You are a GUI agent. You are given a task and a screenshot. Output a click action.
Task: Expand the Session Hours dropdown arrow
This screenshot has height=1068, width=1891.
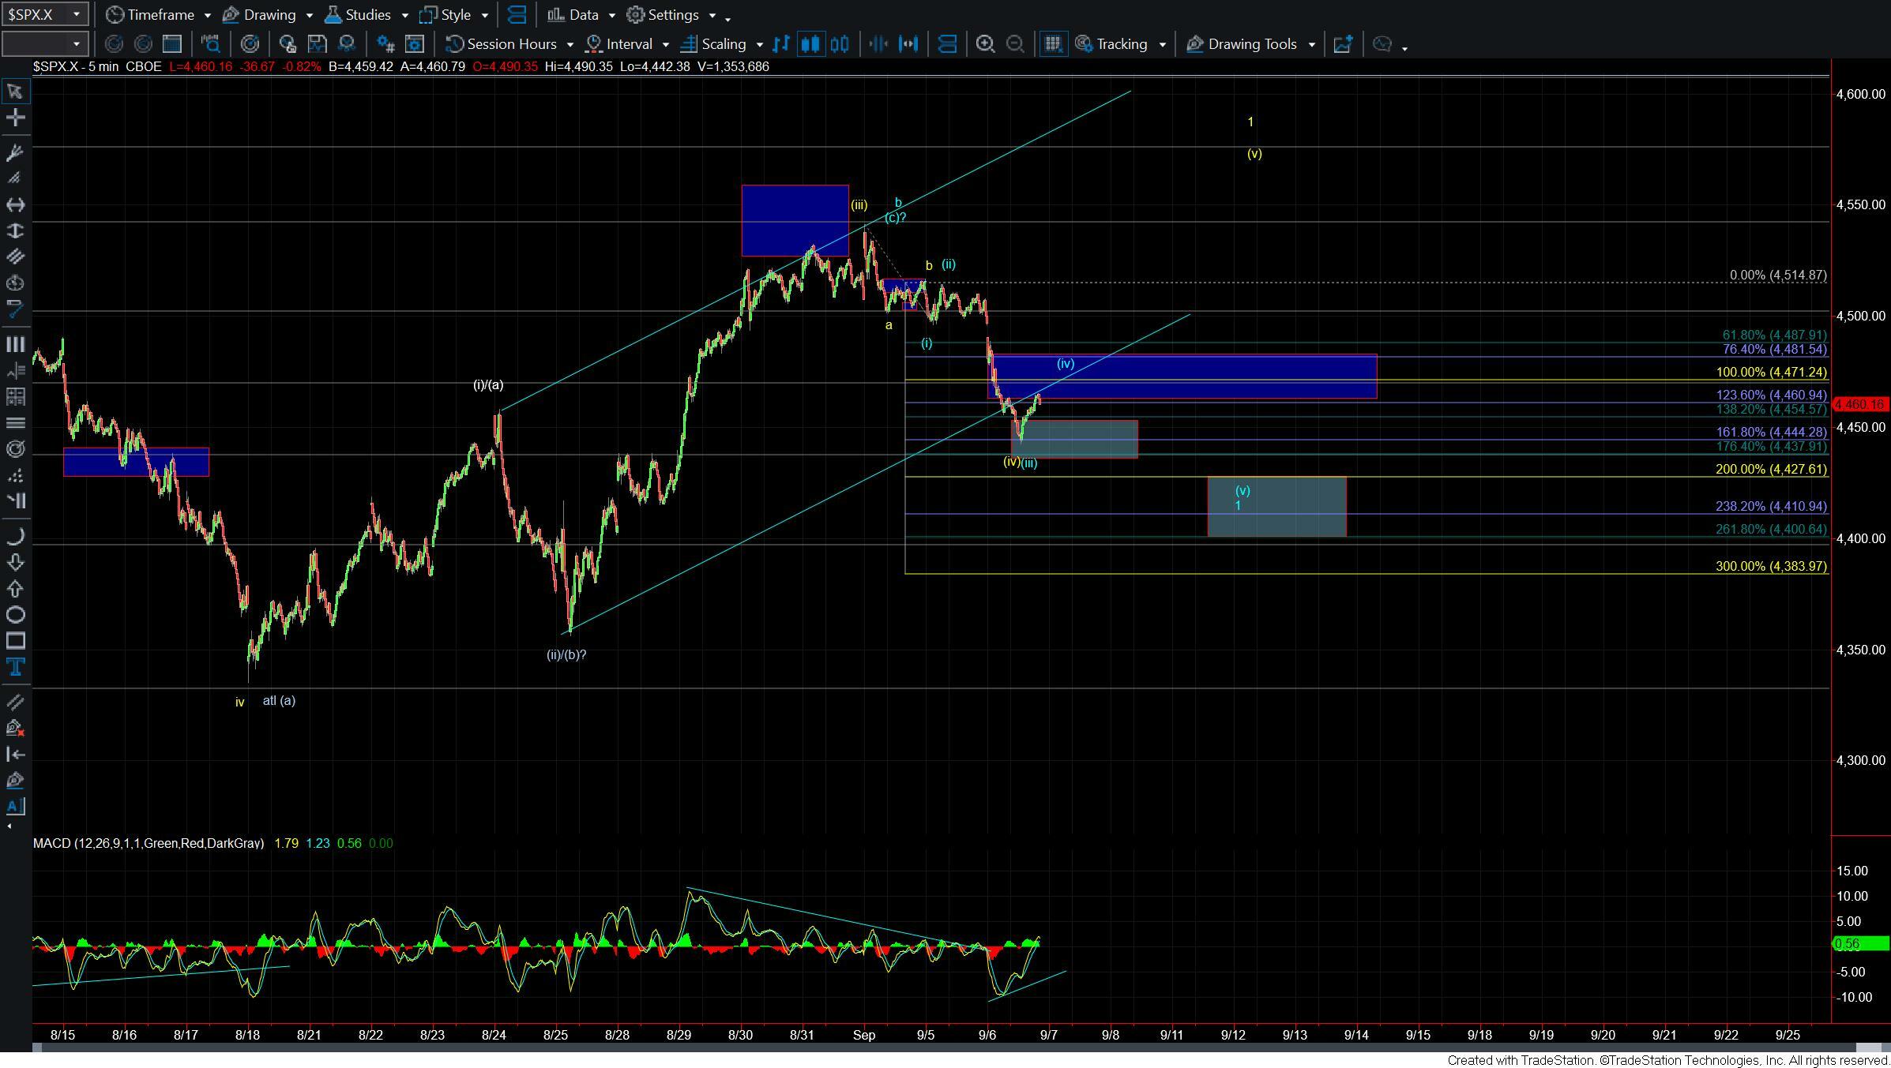570,45
